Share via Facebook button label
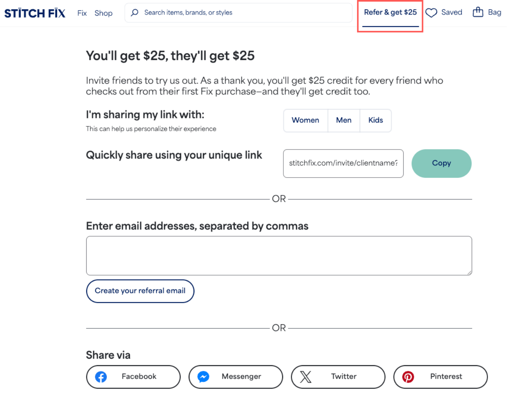 click(139, 376)
